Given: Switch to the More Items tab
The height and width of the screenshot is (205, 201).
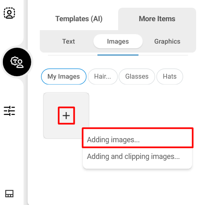Looking at the screenshot, I should [x=157, y=19].
